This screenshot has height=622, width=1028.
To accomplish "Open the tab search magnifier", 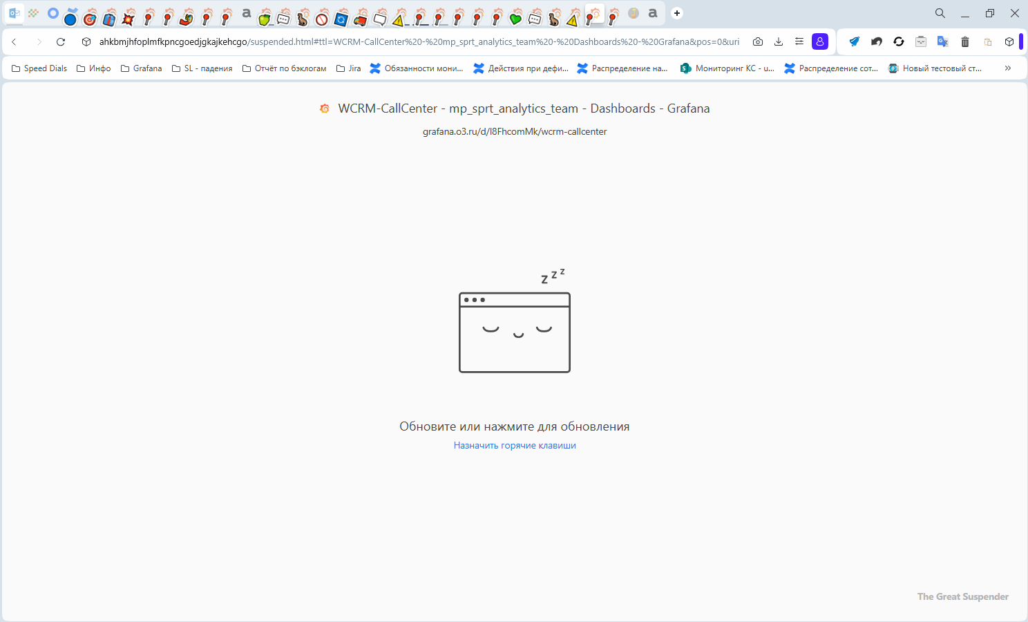I will 940,13.
